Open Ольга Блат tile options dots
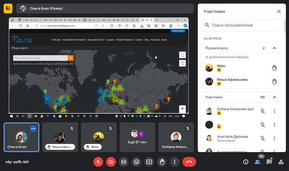289x171 pixels. click(x=33, y=129)
